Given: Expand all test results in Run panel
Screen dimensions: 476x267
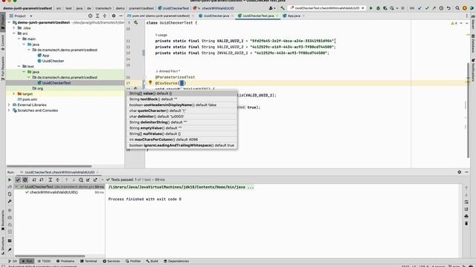Looking at the screenshot, I should [x=51, y=179].
